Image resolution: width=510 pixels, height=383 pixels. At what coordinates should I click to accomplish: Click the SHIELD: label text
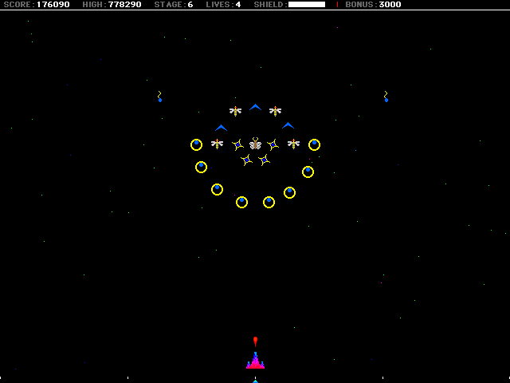[271, 5]
